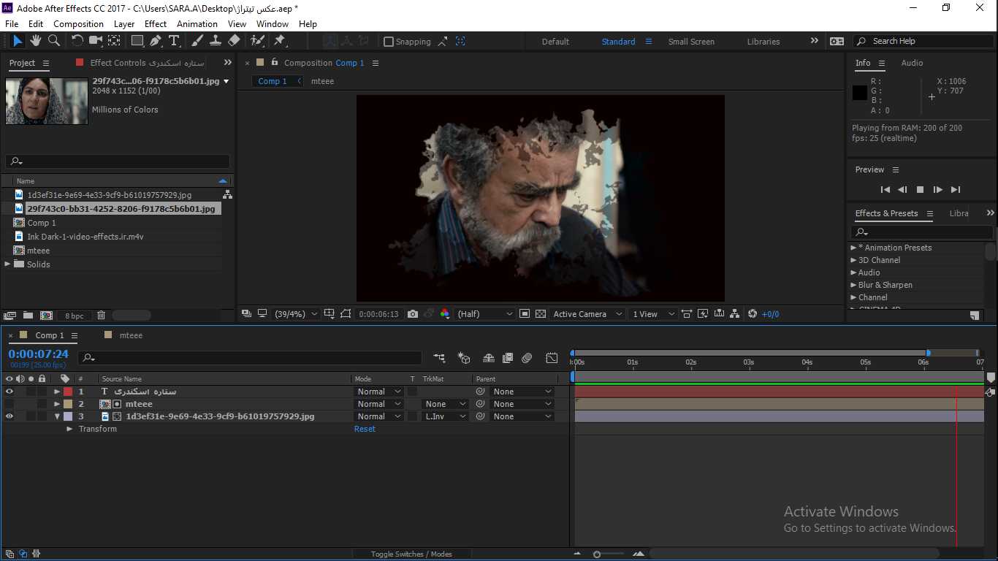Viewport: 998px width, 561px height.
Task: Click the timeline zoom slider handle
Action: point(597,554)
